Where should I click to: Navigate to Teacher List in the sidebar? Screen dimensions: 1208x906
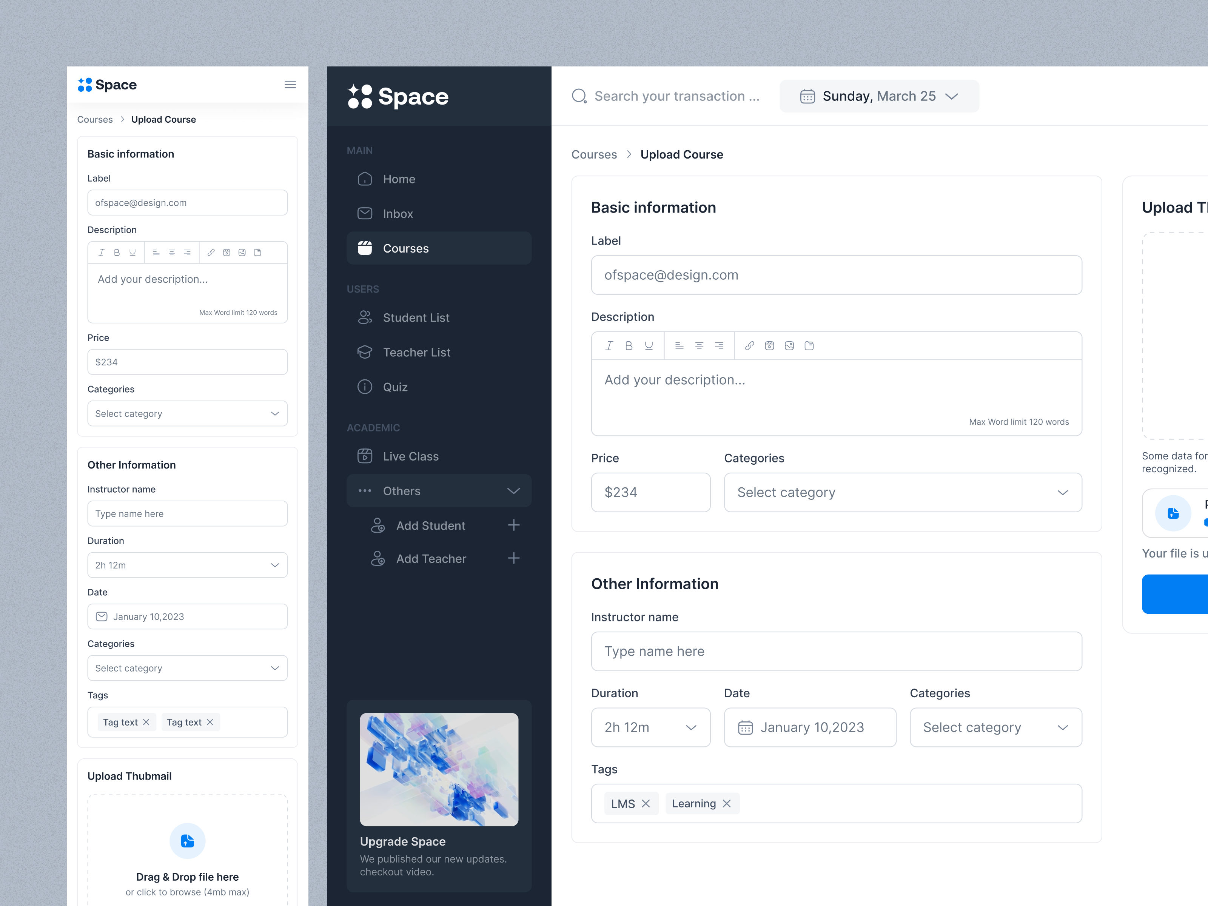pos(417,352)
